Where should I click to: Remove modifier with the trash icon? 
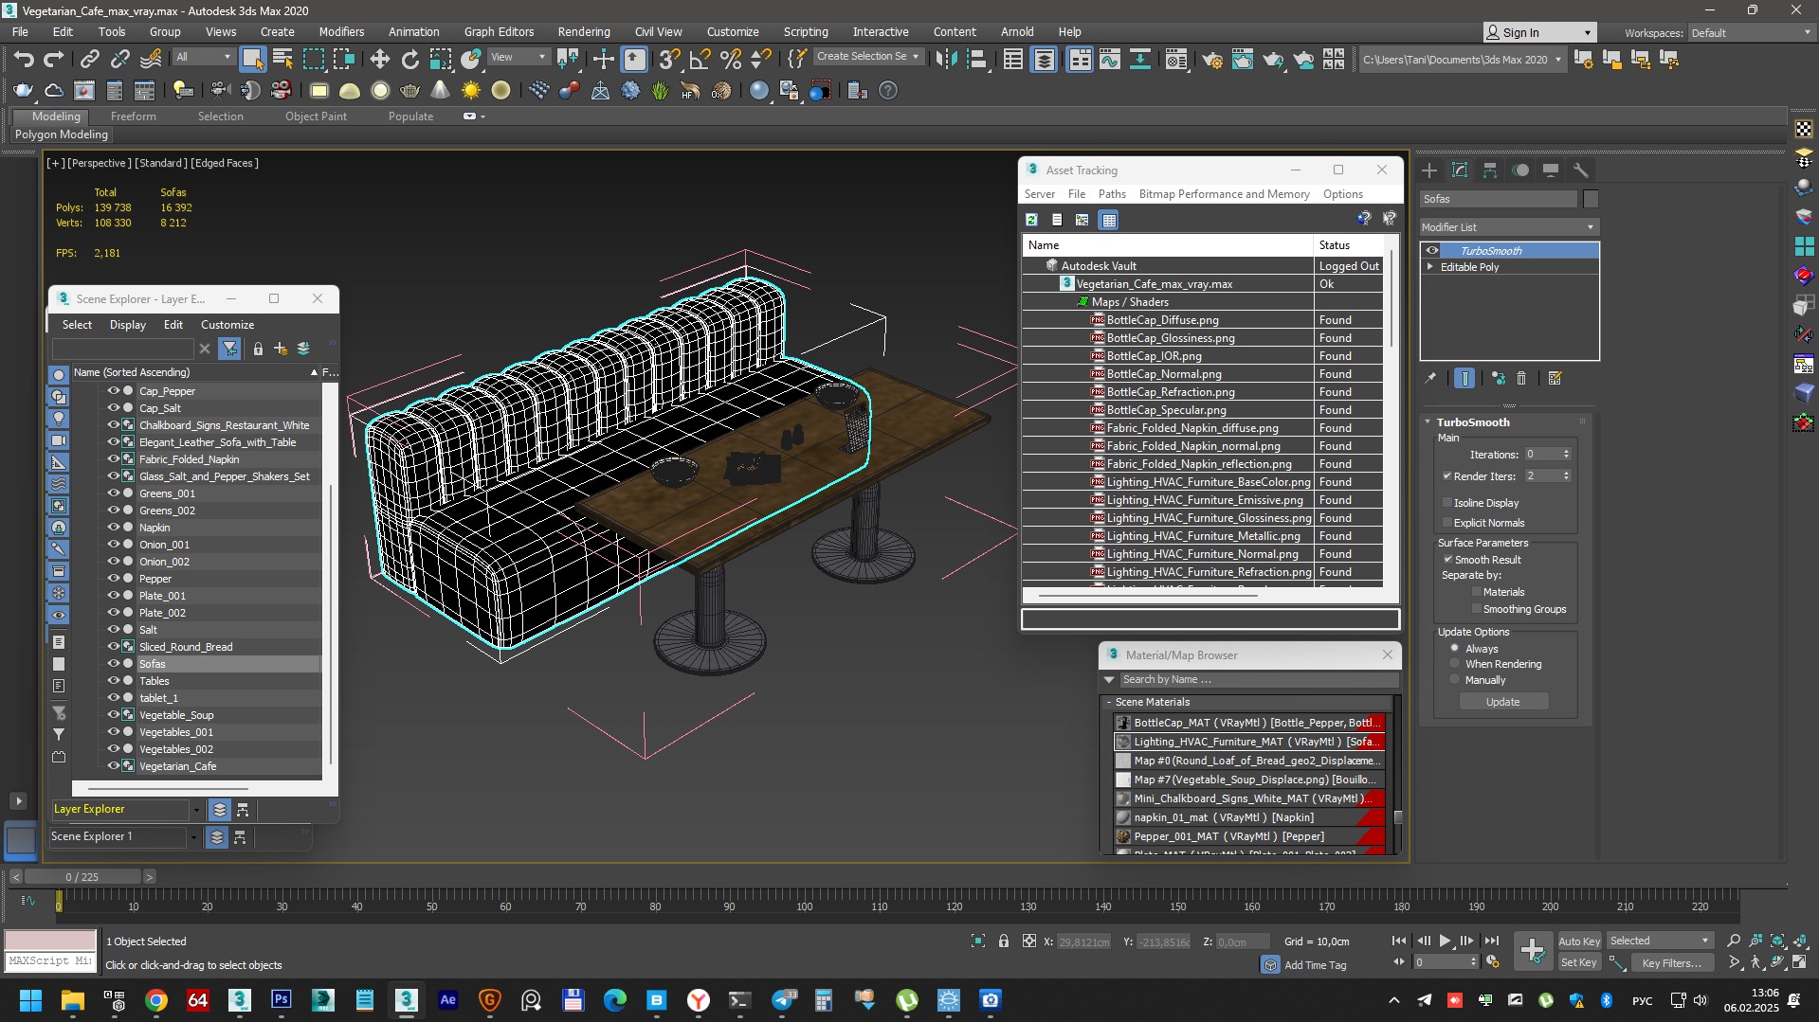pyautogui.click(x=1521, y=378)
